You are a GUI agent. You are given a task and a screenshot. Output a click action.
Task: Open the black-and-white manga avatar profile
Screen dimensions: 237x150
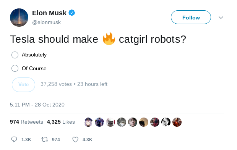pyautogui.click(x=166, y=122)
